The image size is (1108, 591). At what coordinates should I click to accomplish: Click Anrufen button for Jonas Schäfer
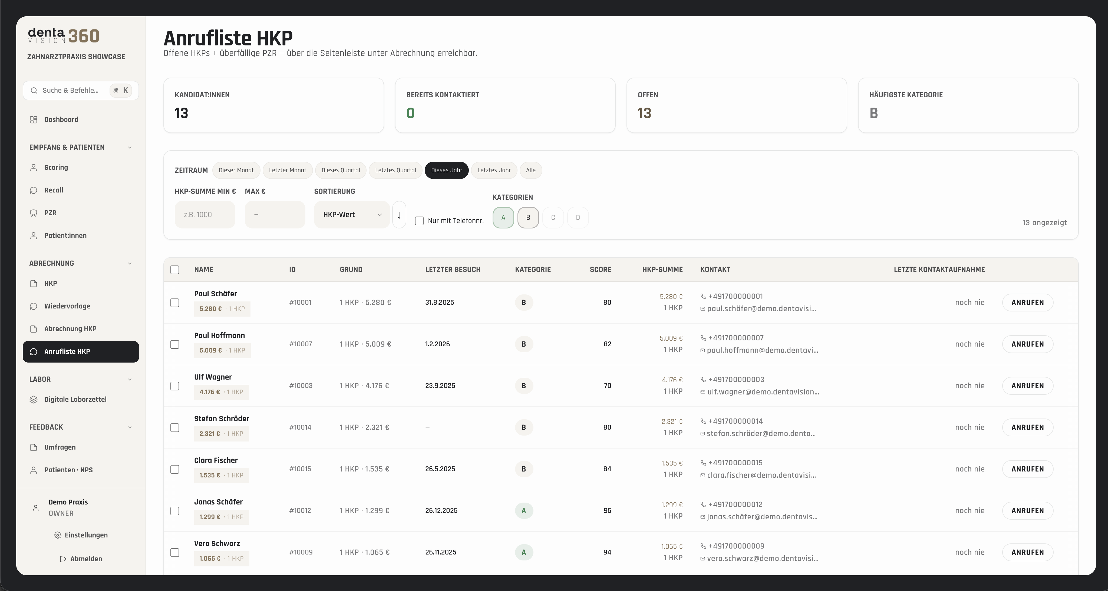pos(1028,511)
